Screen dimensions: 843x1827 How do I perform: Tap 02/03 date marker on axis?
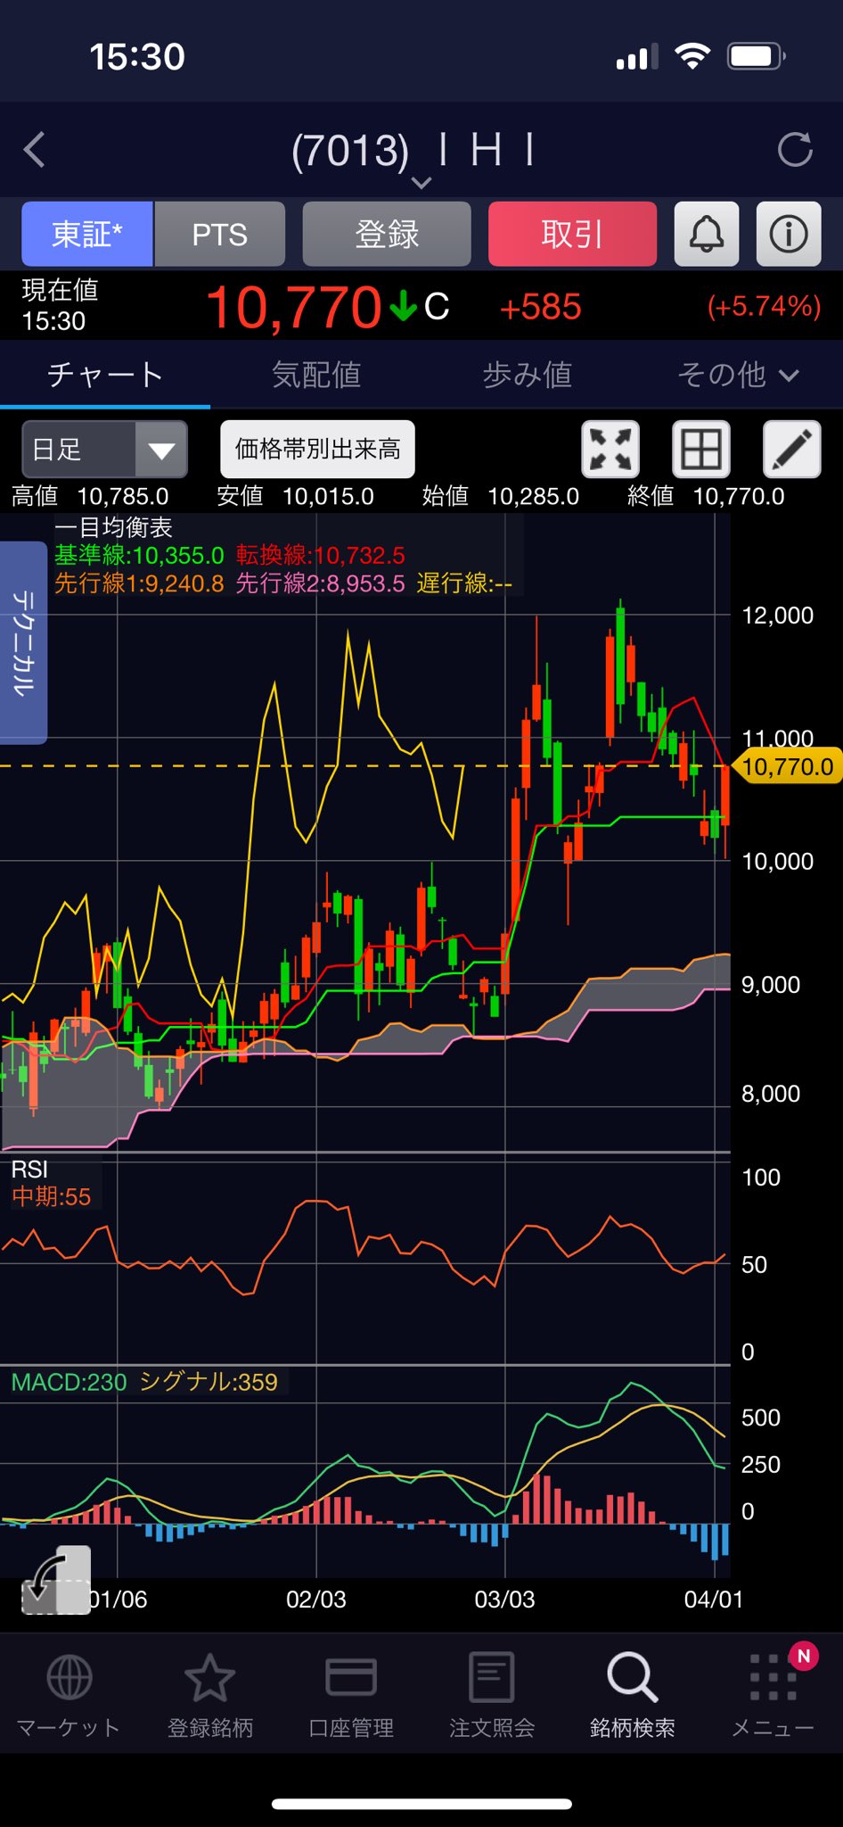(x=315, y=1600)
